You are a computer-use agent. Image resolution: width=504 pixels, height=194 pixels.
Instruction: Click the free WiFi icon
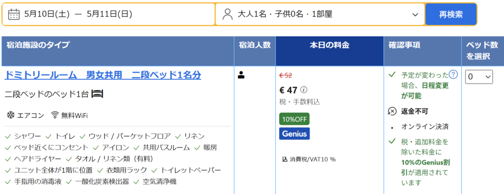pyautogui.click(x=55, y=115)
